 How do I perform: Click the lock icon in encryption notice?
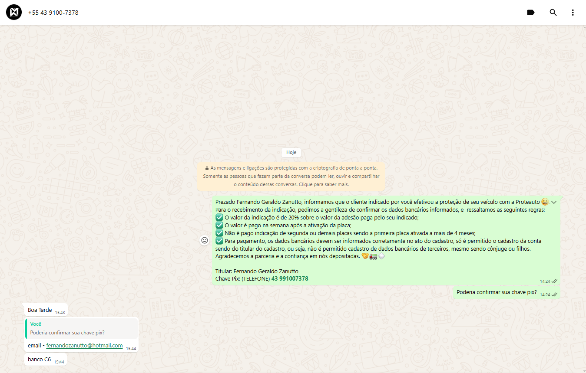click(207, 168)
